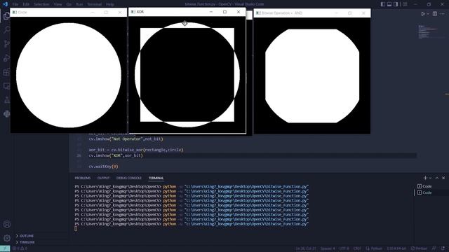Open the Run menu
The height and width of the screenshot is (252, 449).
pos(79,4)
